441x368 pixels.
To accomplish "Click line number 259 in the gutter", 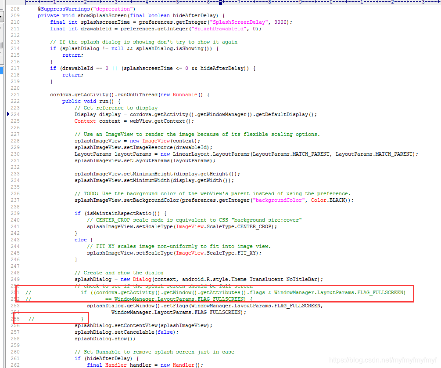I will [15, 346].
